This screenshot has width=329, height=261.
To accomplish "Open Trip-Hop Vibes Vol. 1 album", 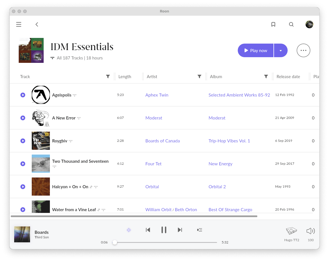I will coord(229,141).
